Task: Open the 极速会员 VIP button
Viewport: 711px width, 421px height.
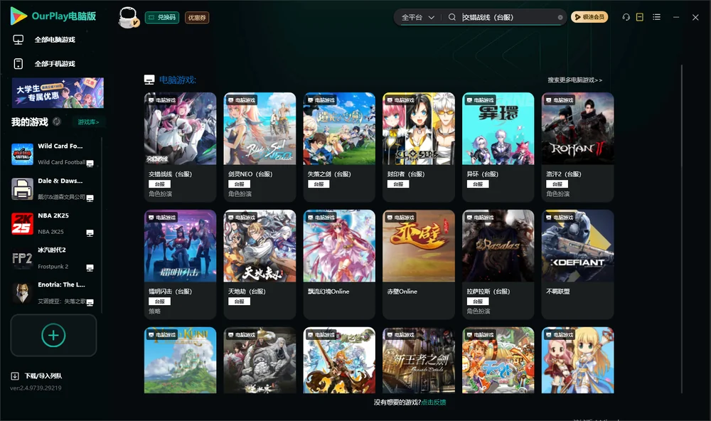Action: pos(589,17)
